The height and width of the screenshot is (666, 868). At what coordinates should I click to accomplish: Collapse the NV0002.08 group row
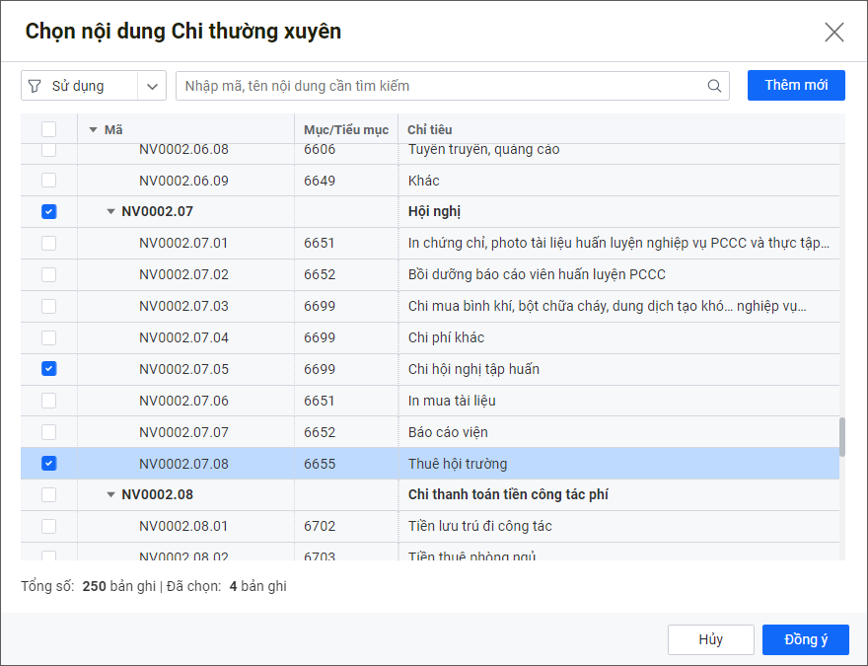(x=110, y=495)
